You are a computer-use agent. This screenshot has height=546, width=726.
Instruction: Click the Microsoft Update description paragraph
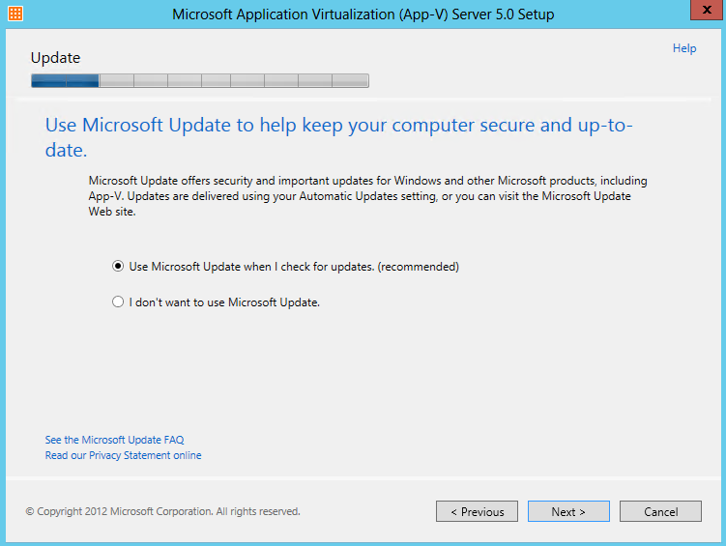368,196
